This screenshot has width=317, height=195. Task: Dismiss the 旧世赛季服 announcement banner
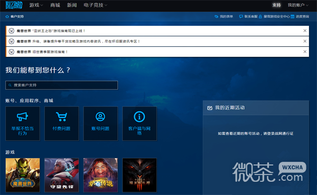tap(305, 52)
